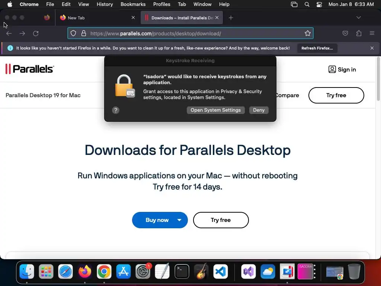Open System Settings from the Dock
The width and height of the screenshot is (381, 286).
point(143,271)
